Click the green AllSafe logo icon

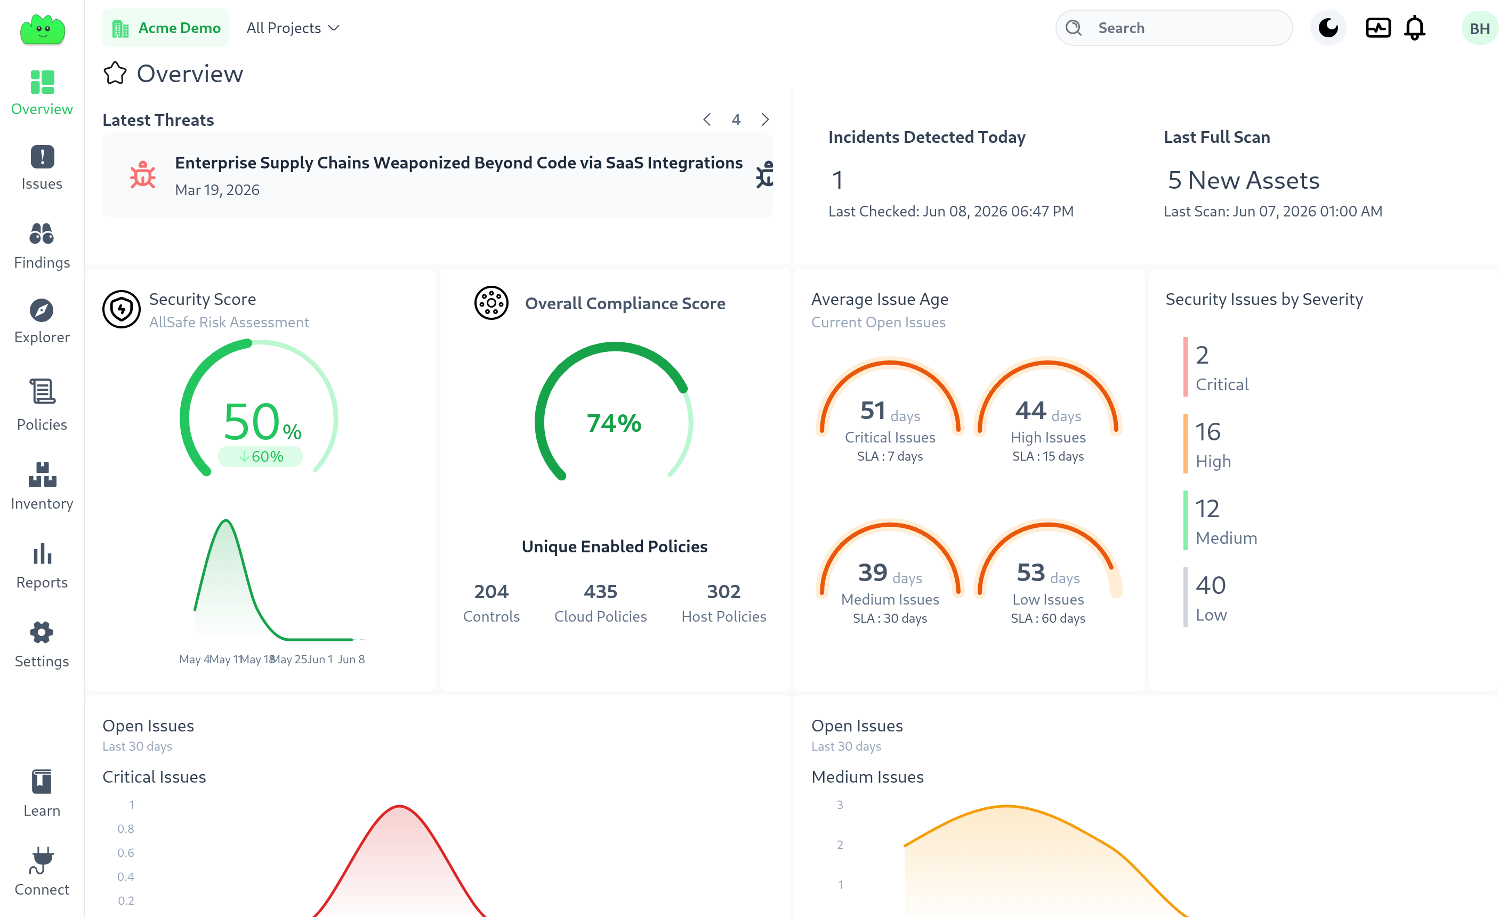click(x=42, y=29)
